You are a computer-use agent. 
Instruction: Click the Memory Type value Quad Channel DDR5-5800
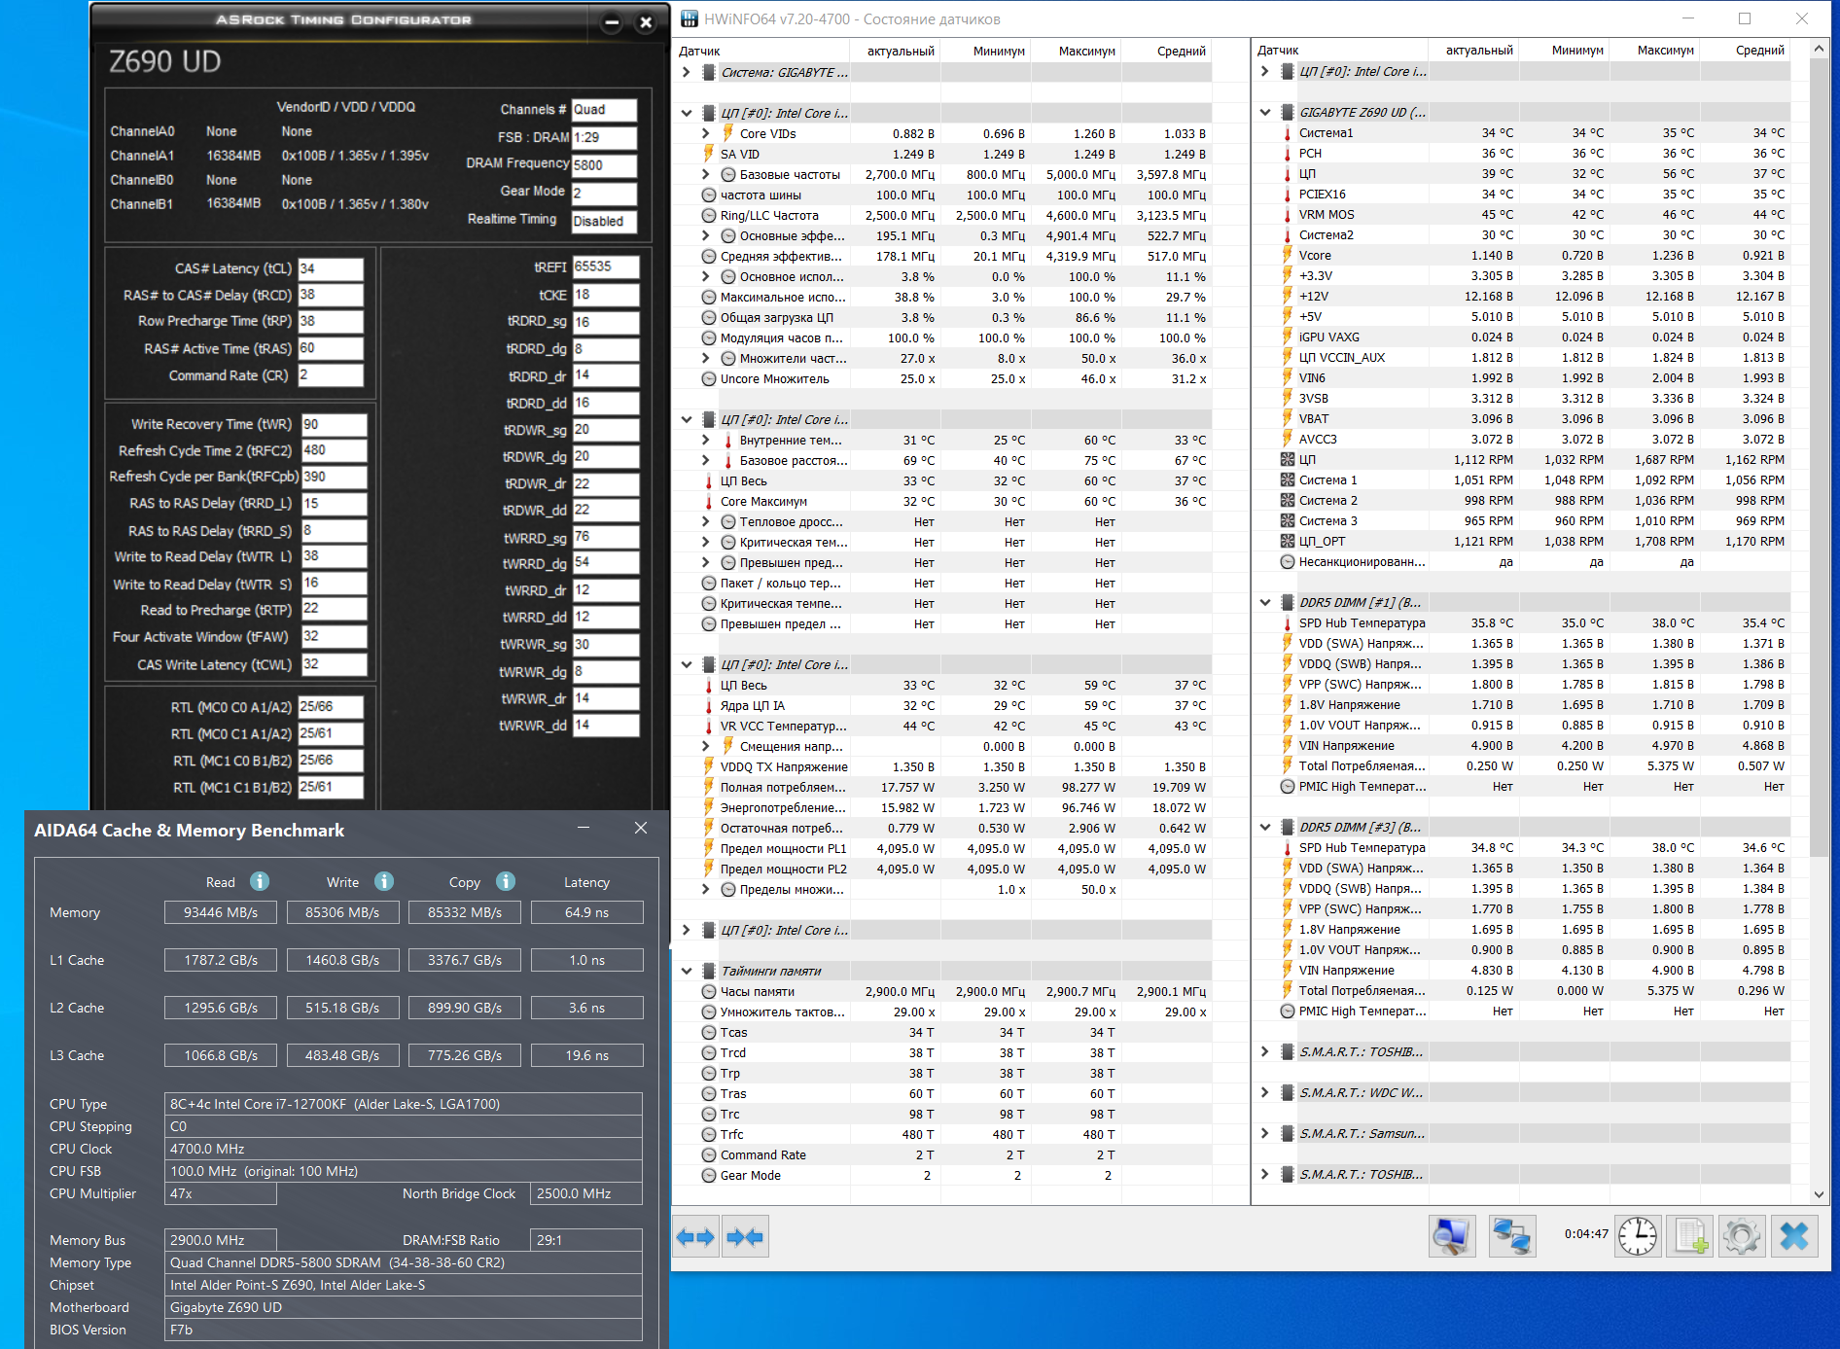coord(404,1262)
